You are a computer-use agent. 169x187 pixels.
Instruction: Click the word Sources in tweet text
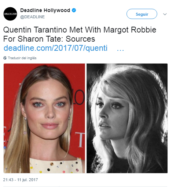tap(80, 39)
